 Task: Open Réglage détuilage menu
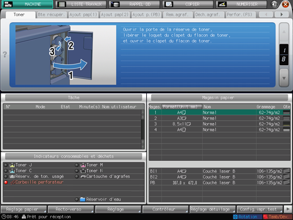click(213, 209)
